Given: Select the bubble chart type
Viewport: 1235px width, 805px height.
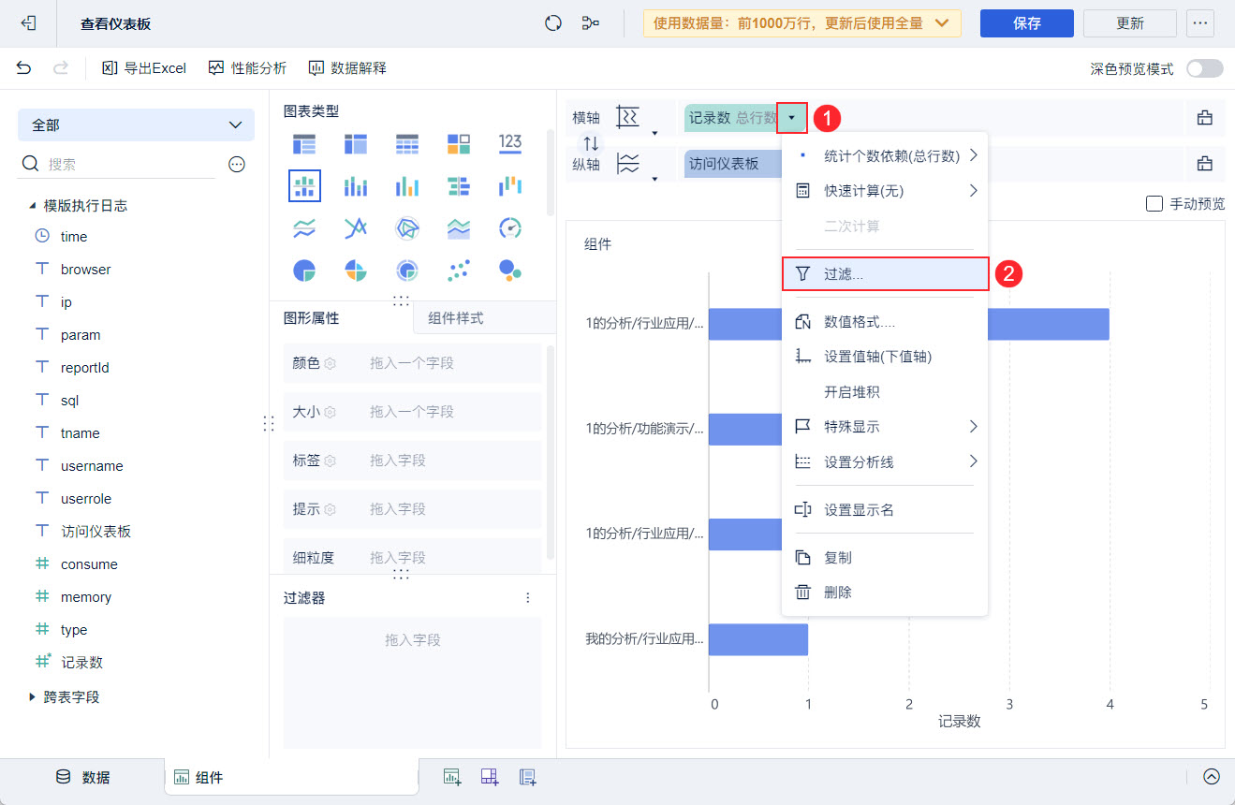Looking at the screenshot, I should 510,271.
